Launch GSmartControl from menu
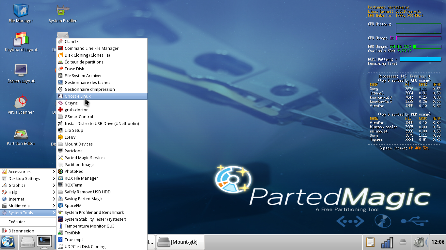 point(102,117)
